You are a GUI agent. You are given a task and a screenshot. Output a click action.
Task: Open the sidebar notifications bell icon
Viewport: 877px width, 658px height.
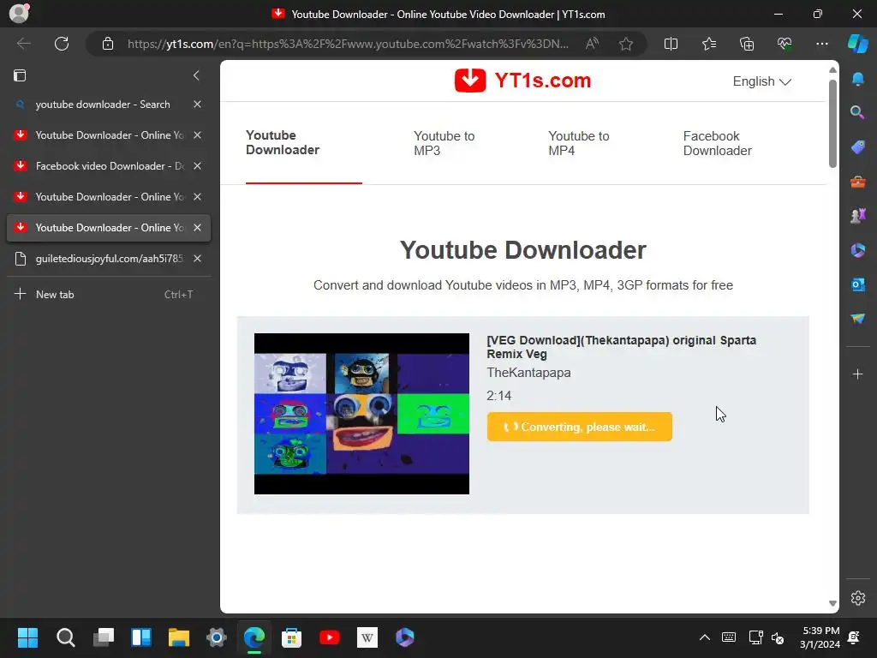click(x=858, y=79)
